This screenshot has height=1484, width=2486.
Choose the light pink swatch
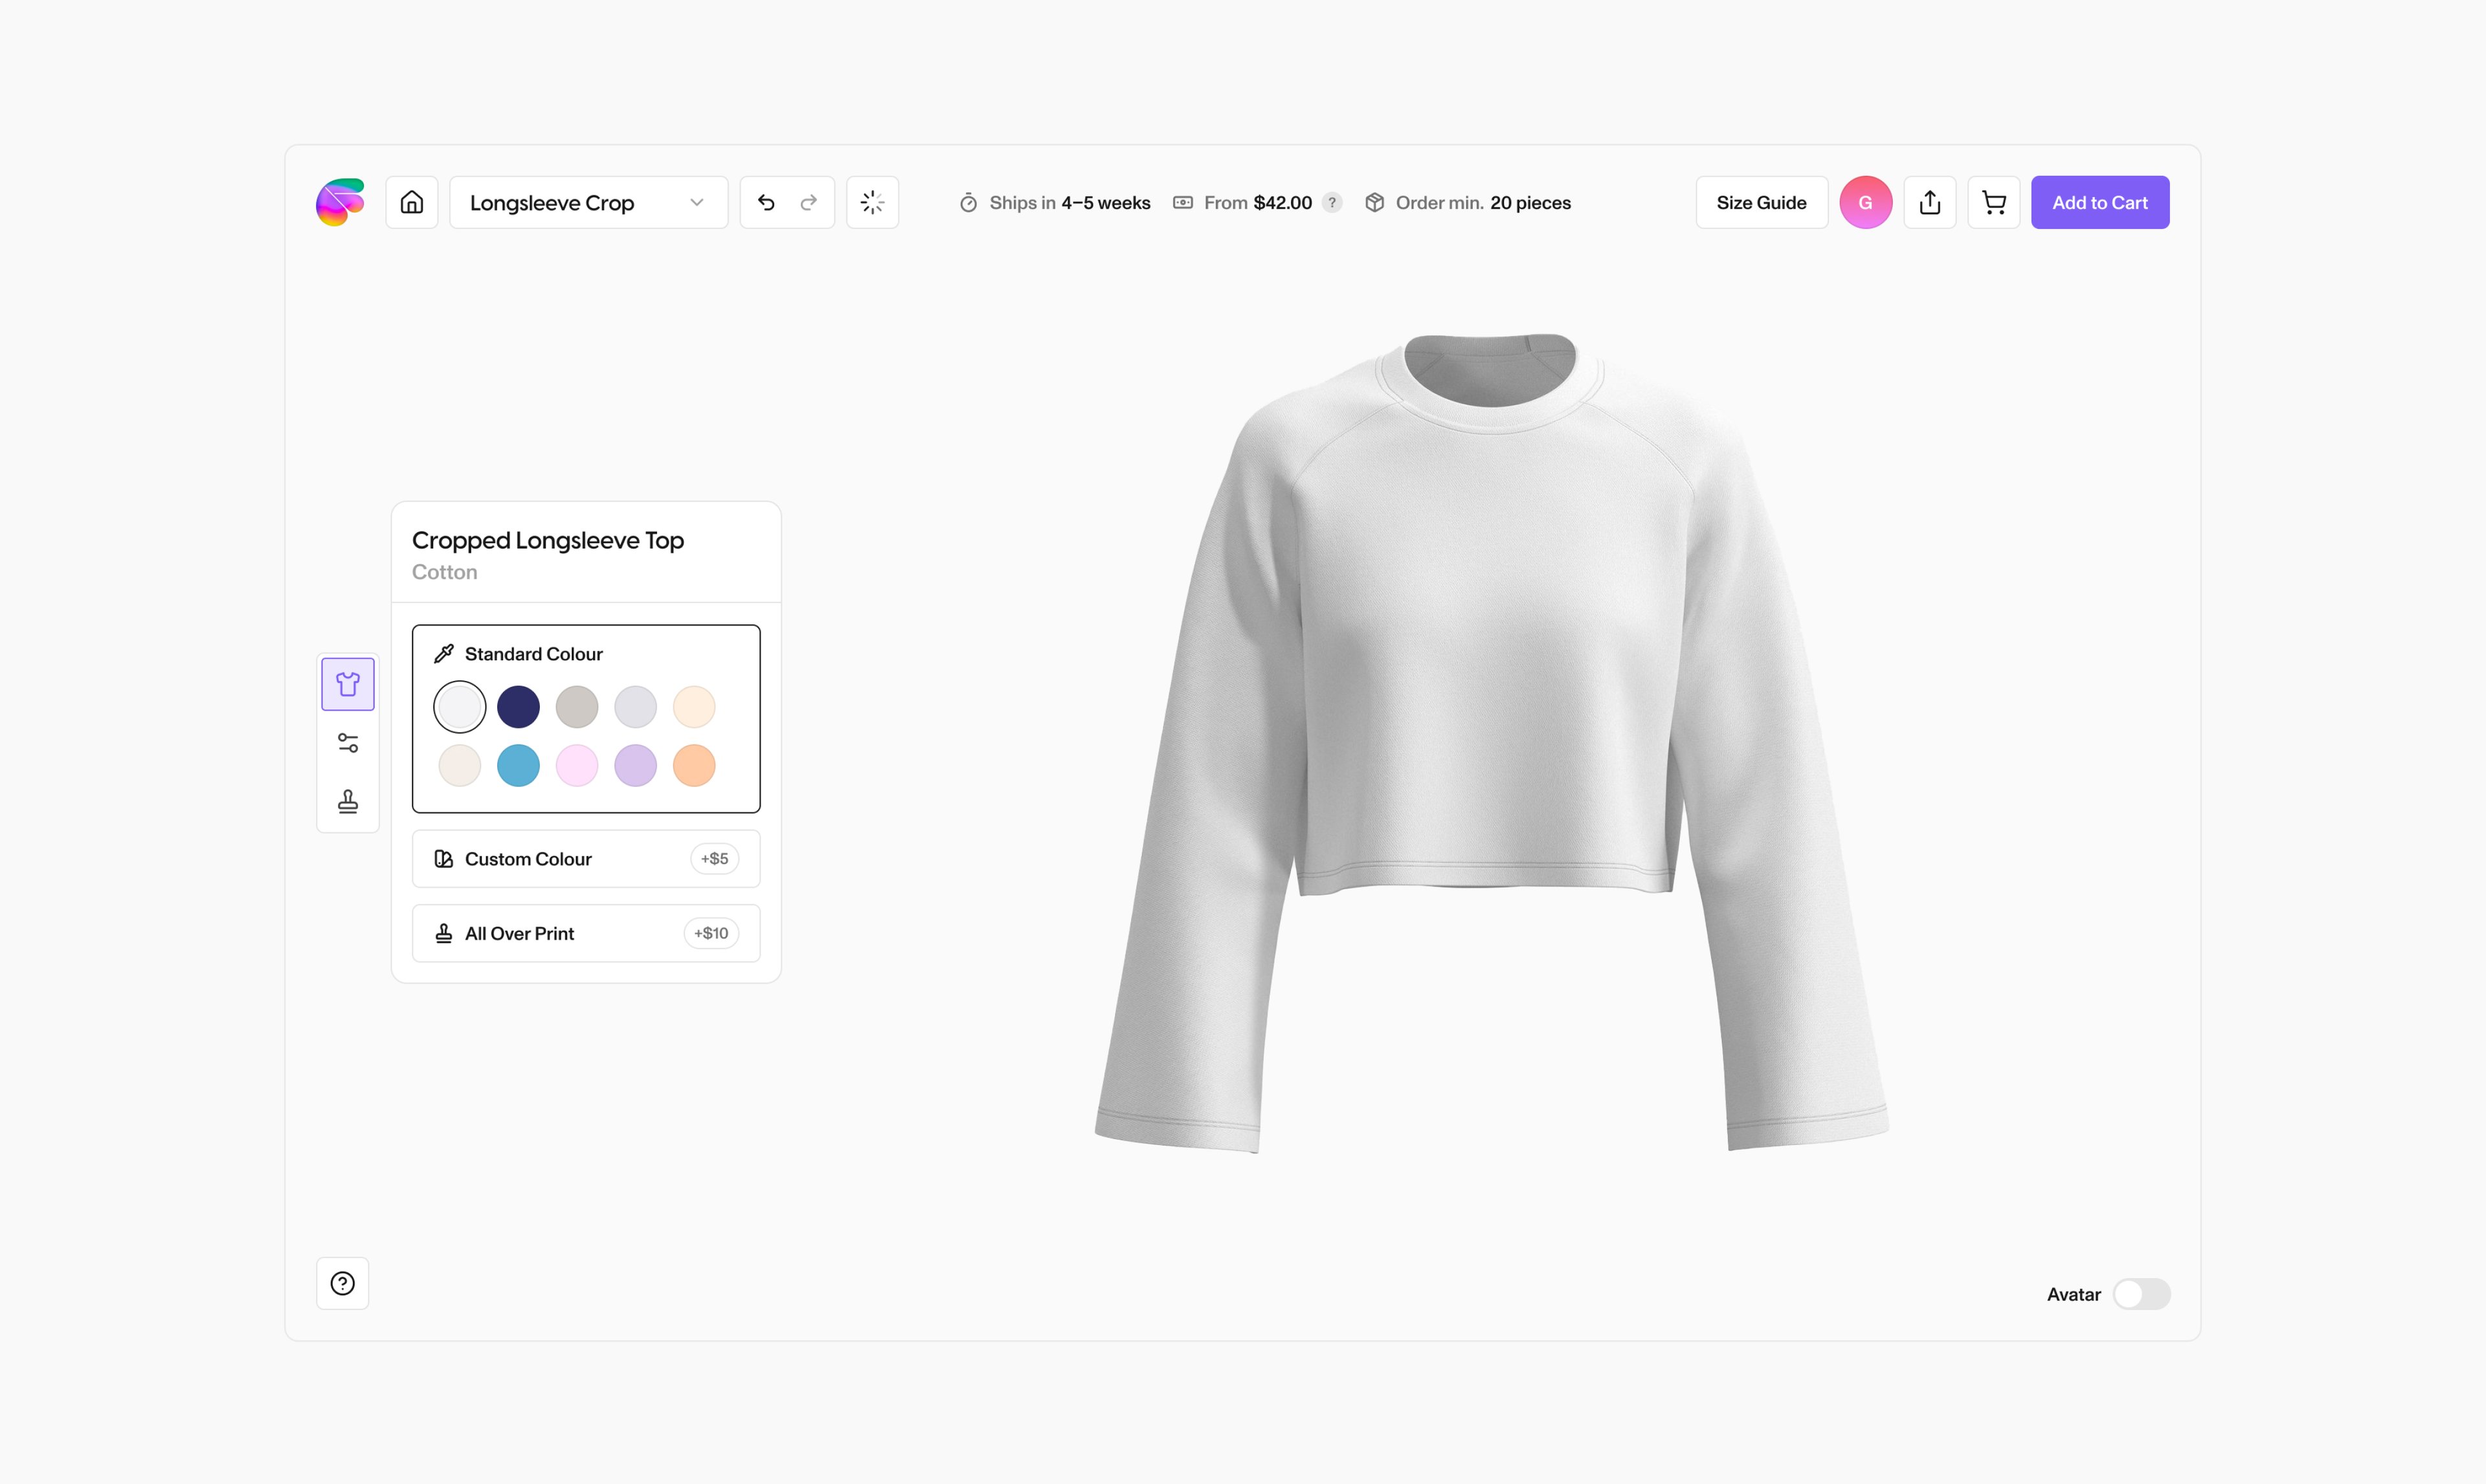click(577, 765)
